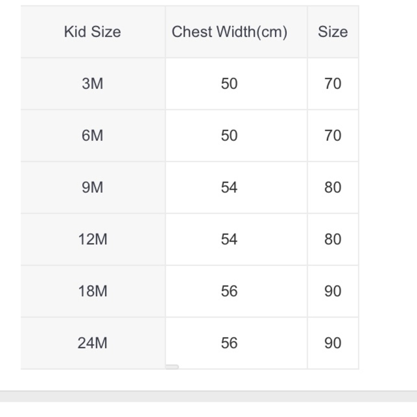The width and height of the screenshot is (417, 417).
Task: Click chest width 56 in 24M row
Action: pos(229,343)
